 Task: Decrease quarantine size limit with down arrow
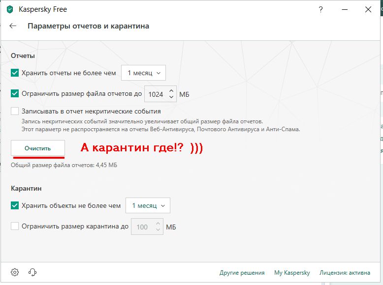[x=158, y=229]
